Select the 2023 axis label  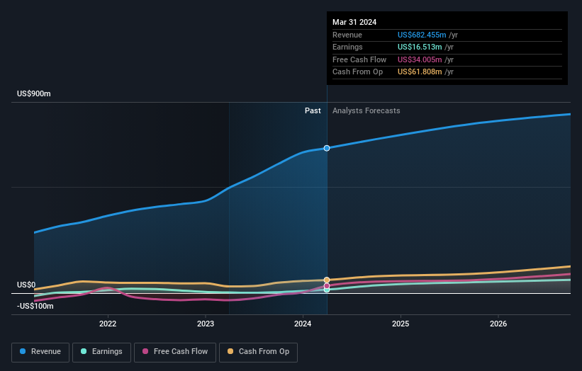coord(206,324)
